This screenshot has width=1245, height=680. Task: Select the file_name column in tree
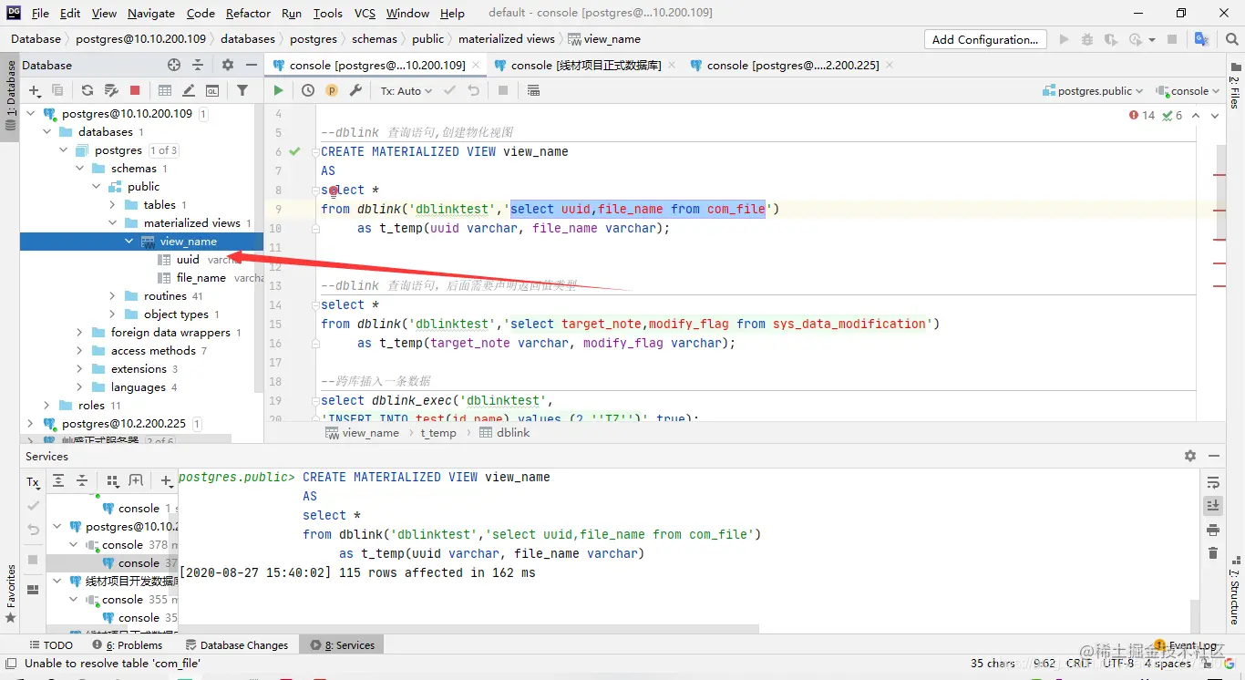[201, 278]
